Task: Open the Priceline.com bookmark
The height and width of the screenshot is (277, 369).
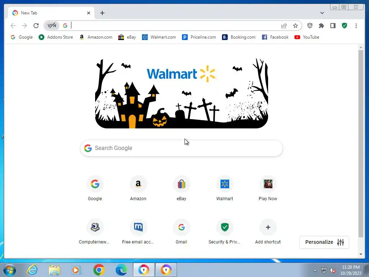Action: (199, 37)
